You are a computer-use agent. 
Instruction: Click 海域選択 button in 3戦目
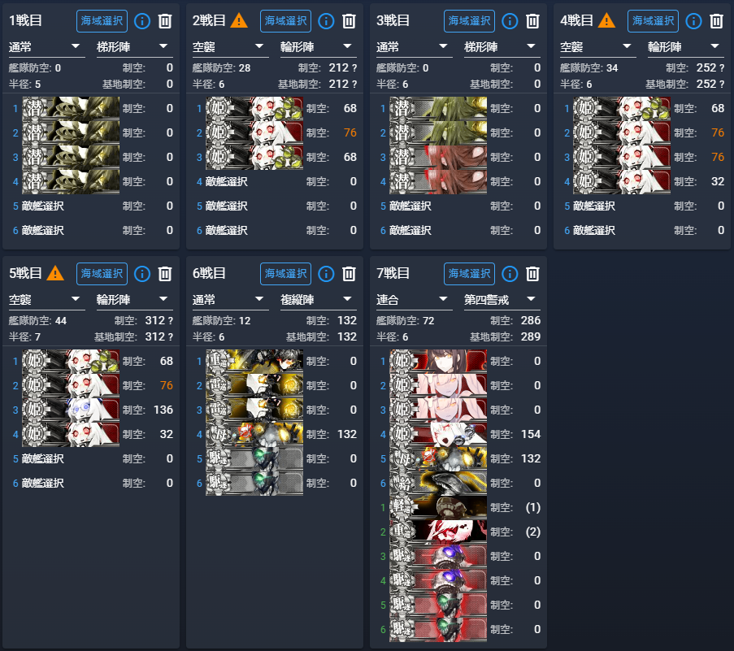[x=469, y=21]
